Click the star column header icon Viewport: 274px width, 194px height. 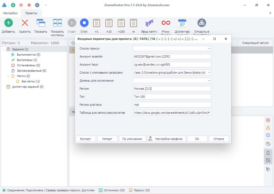click(x=73, y=43)
